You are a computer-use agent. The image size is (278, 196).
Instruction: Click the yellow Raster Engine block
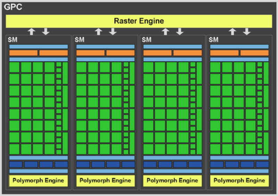[139, 21]
